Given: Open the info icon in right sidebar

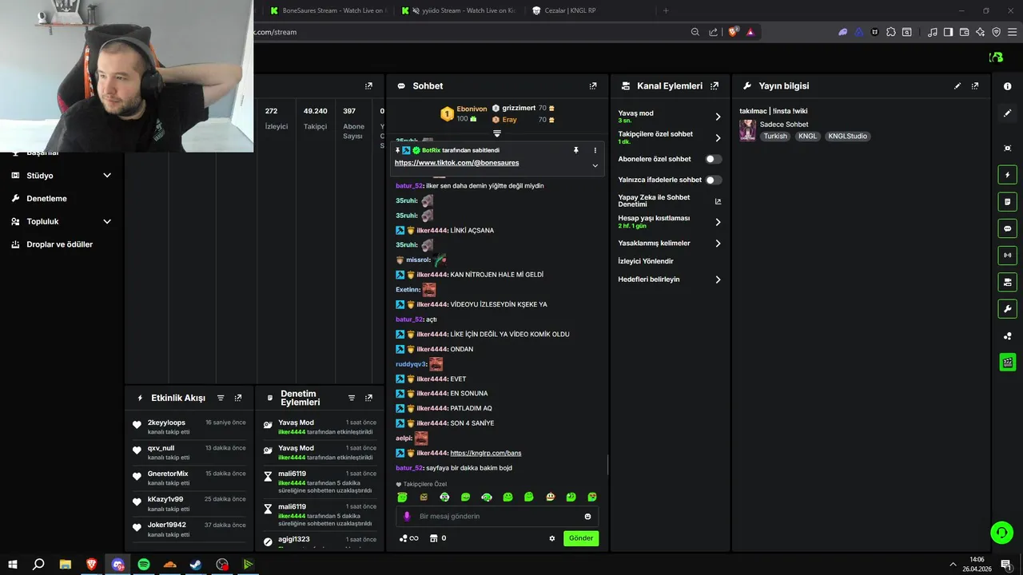Looking at the screenshot, I should pos(1007,86).
